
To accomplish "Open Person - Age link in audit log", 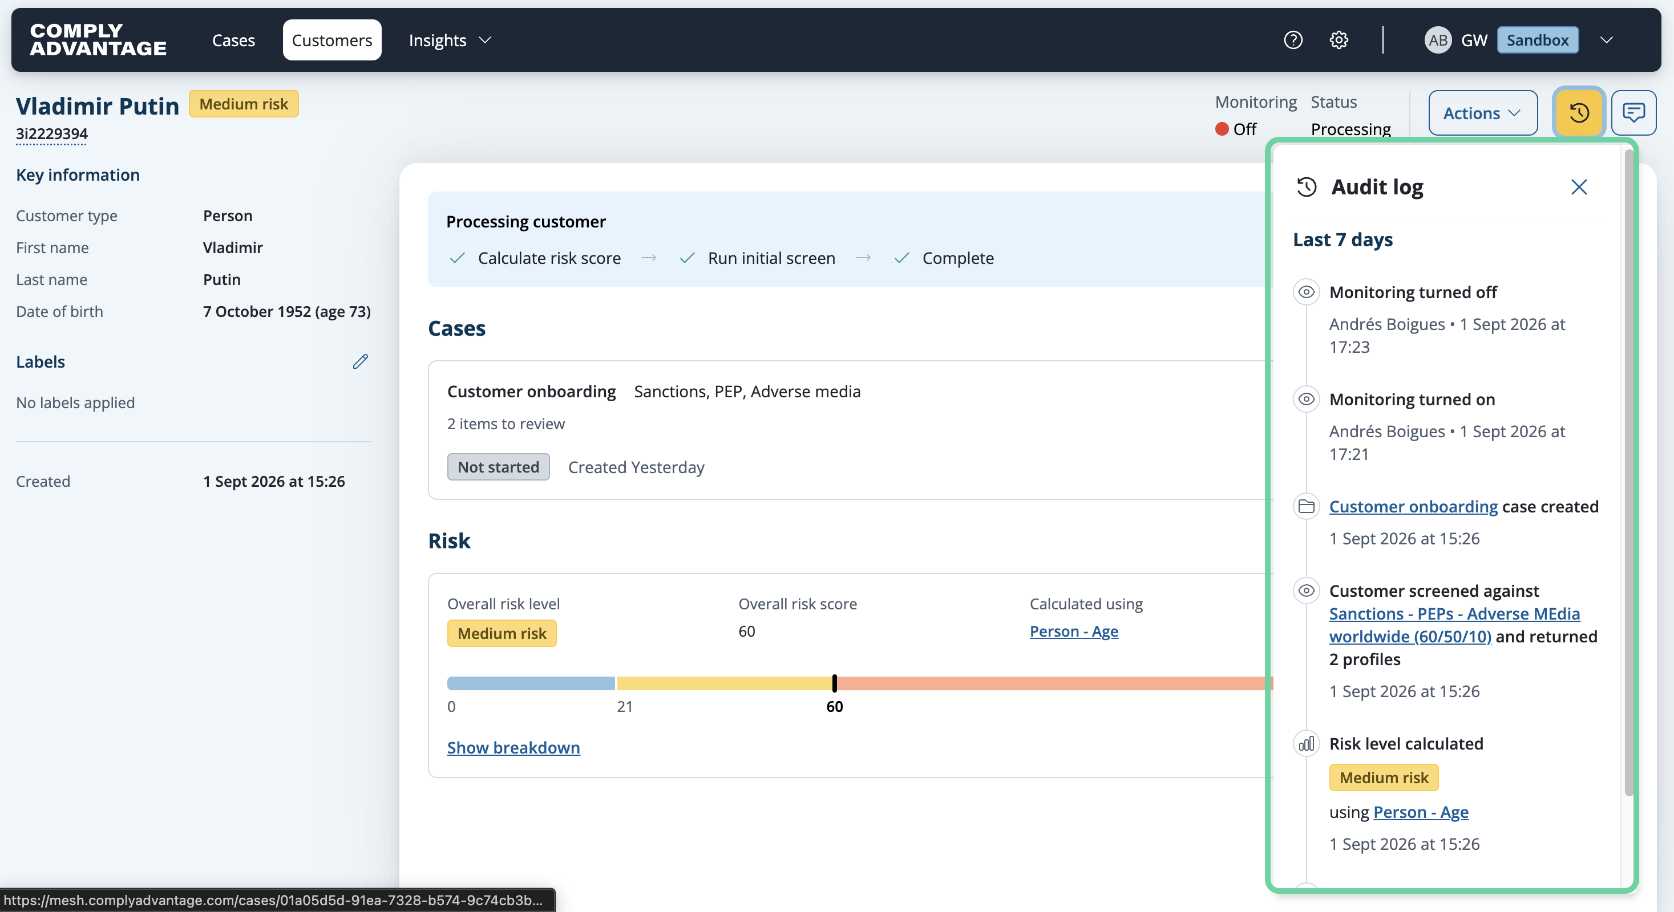I will [1421, 812].
